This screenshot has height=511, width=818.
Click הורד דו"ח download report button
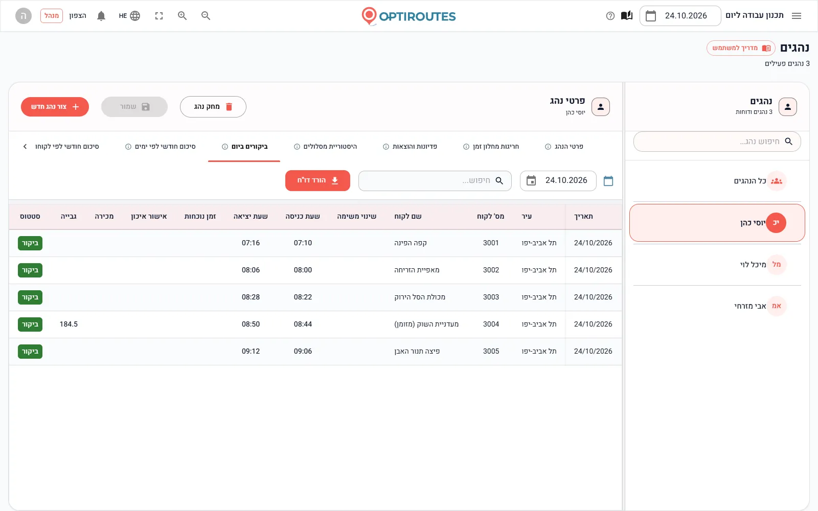[x=317, y=180]
